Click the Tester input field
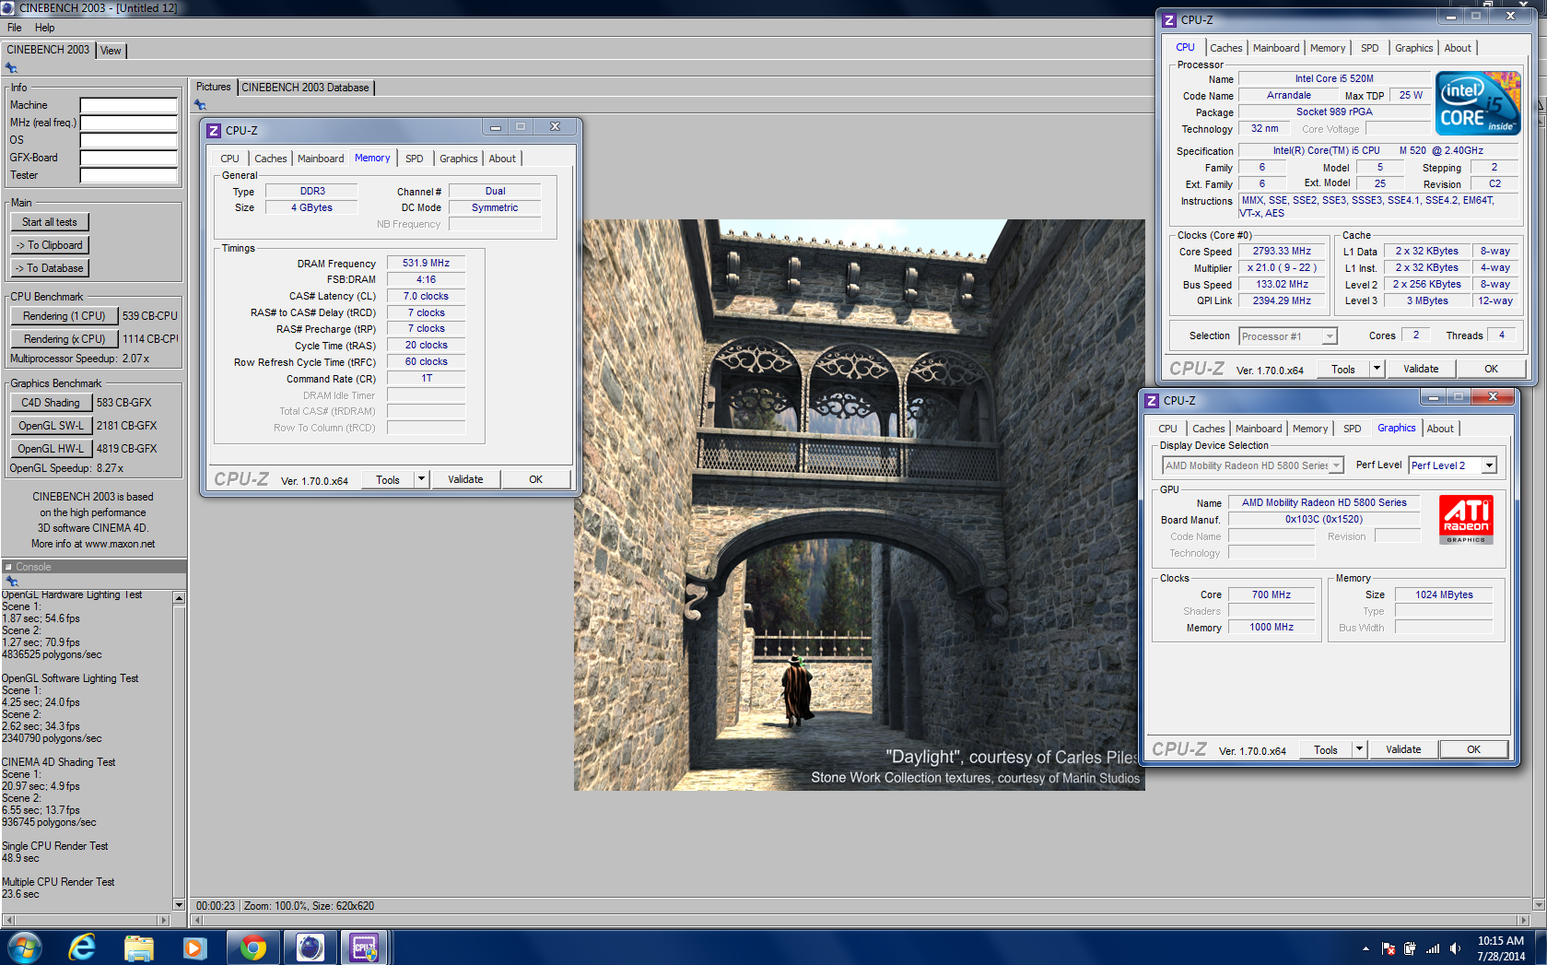The height and width of the screenshot is (965, 1547). (128, 176)
